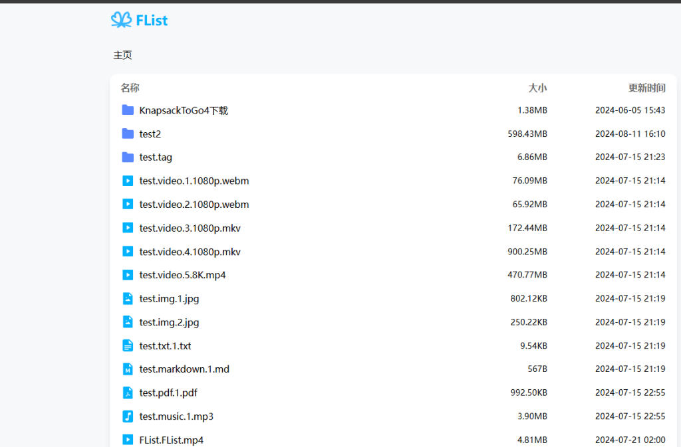
Task: Click the video icon for FList.FList.mp4
Action: (x=128, y=440)
